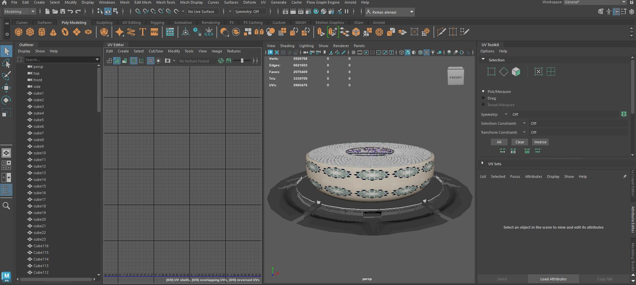The width and height of the screenshot is (636, 285).
Task: Click the polygon cube shelf icon
Action: pyautogui.click(x=30, y=32)
